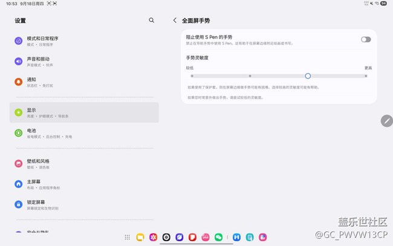Image resolution: width=393 pixels, height=246 pixels.
Task: Tap the search magnifier in Settings
Action: click(x=152, y=20)
